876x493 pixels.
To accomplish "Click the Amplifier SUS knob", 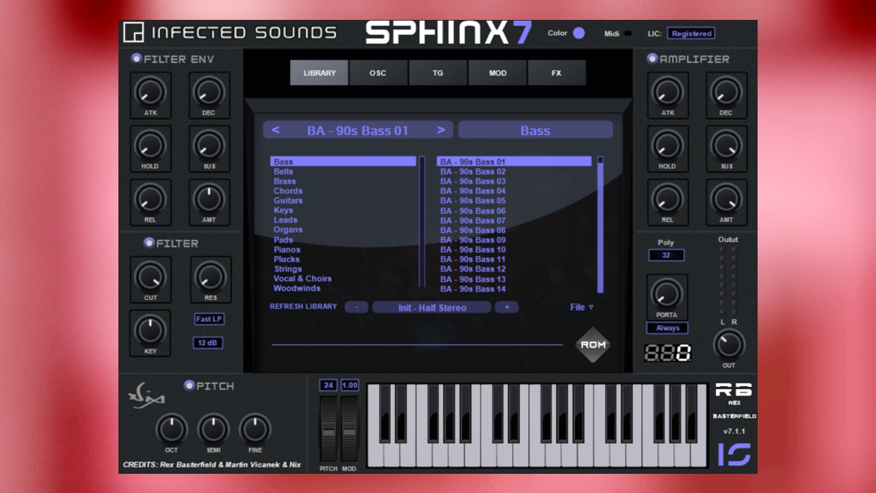I will (x=726, y=144).
